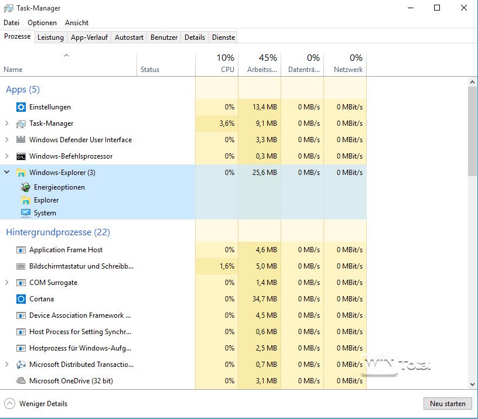The height and width of the screenshot is (419, 478).
Task: Click the Microsoft OneDrive cloud icon
Action: [x=21, y=381]
